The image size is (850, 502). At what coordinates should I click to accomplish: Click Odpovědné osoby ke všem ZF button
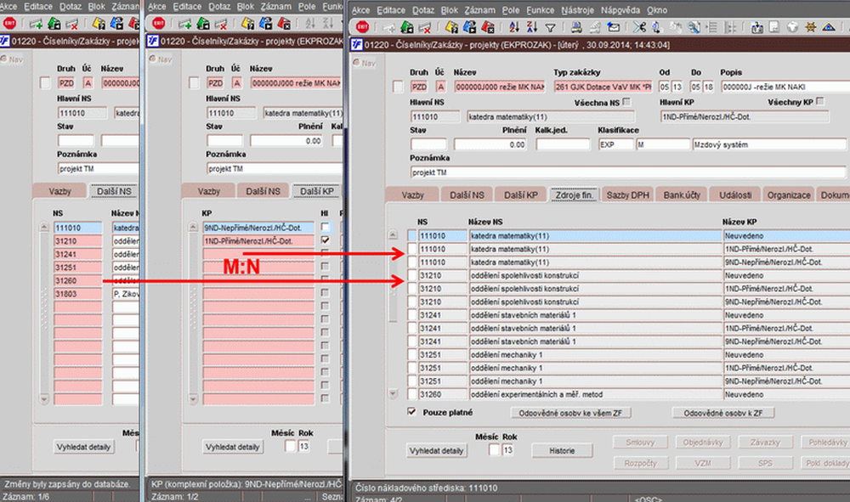pyautogui.click(x=570, y=413)
